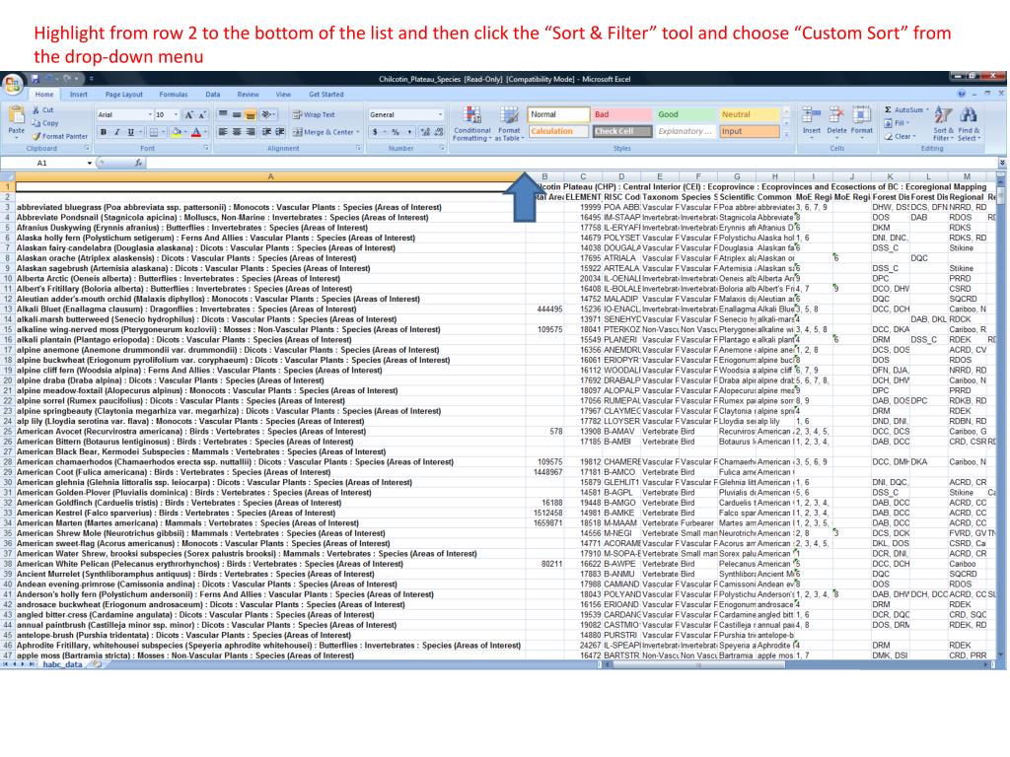1010x757 pixels.
Task: Activate Format Painter
Action: pos(60,136)
